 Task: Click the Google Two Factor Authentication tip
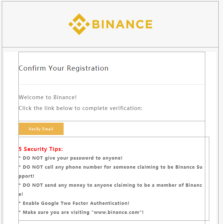(74, 203)
